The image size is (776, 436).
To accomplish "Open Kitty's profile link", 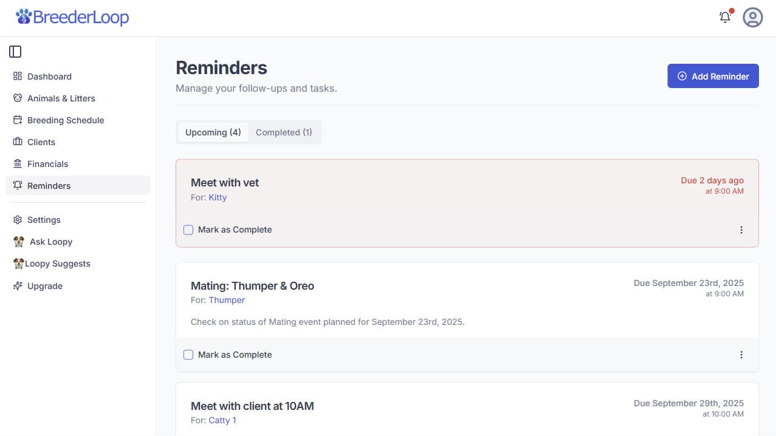I will (x=218, y=197).
